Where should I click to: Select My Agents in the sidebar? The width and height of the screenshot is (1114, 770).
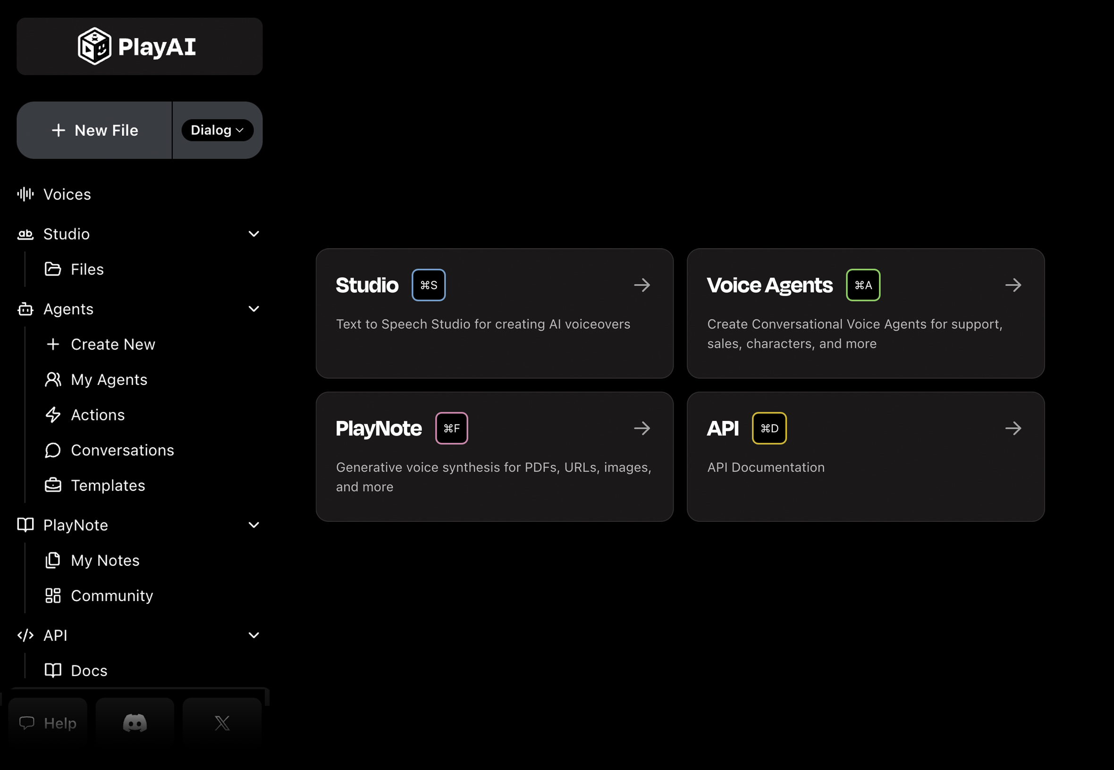tap(109, 379)
